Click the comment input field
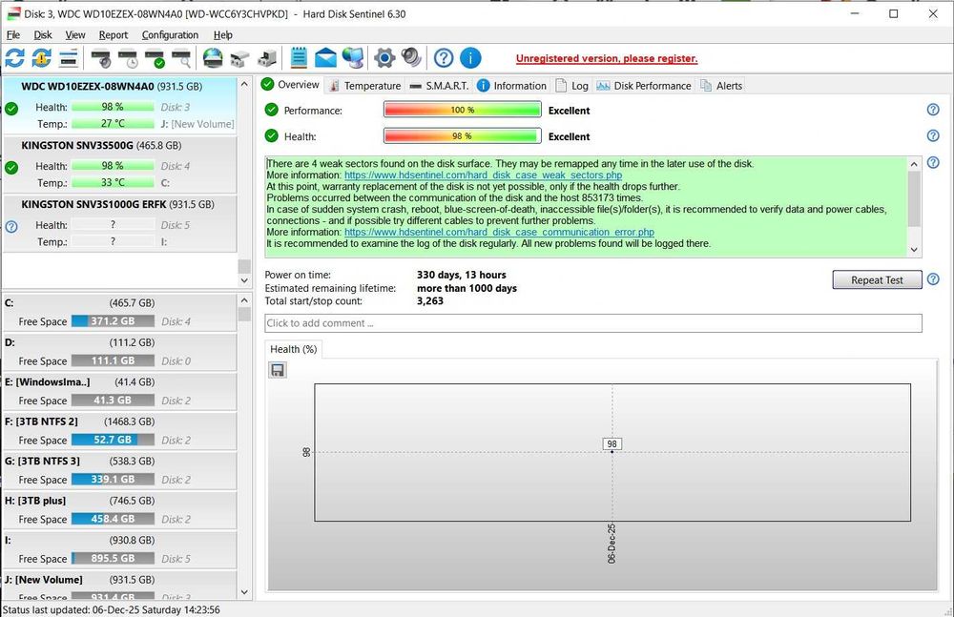 point(593,323)
